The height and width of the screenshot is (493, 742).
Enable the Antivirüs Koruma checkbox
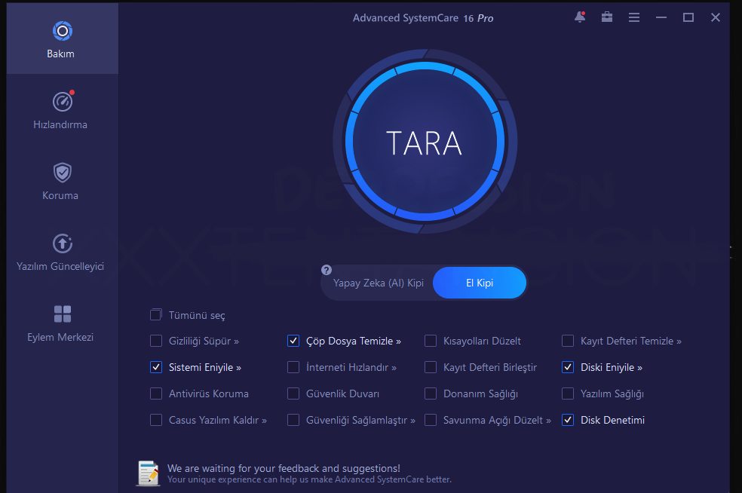pos(156,393)
